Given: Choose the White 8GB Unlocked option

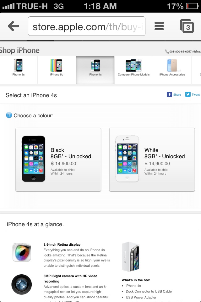Looking at the screenshot, I should 152,159.
